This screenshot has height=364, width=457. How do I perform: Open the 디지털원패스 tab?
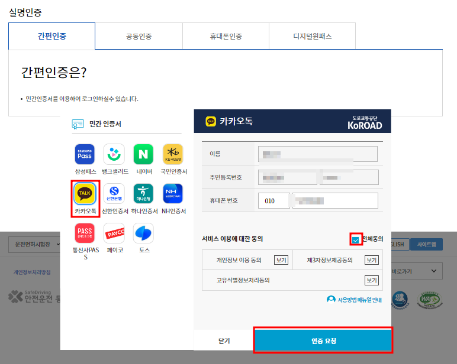[x=313, y=36]
